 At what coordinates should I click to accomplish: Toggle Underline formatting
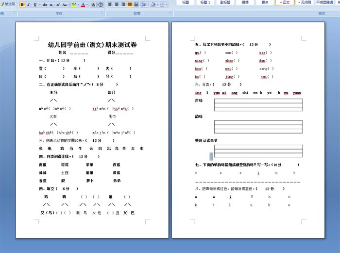point(35,4)
